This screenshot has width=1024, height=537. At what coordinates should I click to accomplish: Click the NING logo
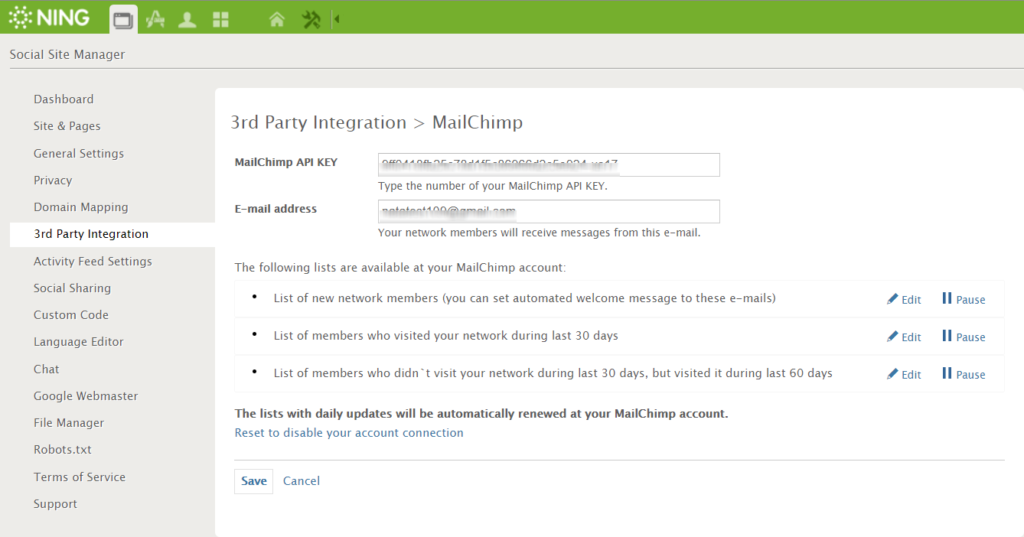coord(49,18)
